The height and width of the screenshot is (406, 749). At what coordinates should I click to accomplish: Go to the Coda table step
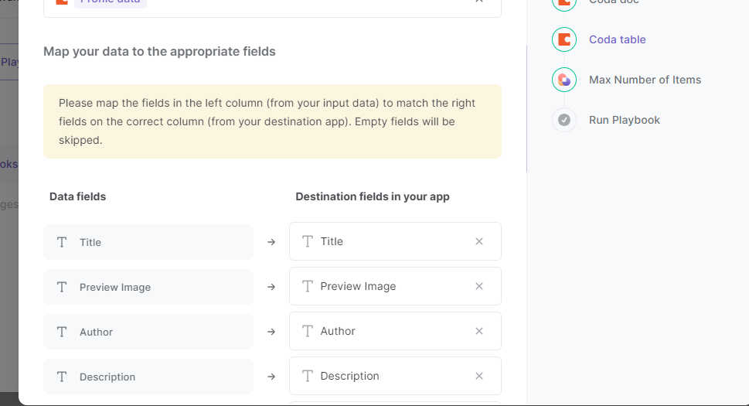[x=617, y=39]
